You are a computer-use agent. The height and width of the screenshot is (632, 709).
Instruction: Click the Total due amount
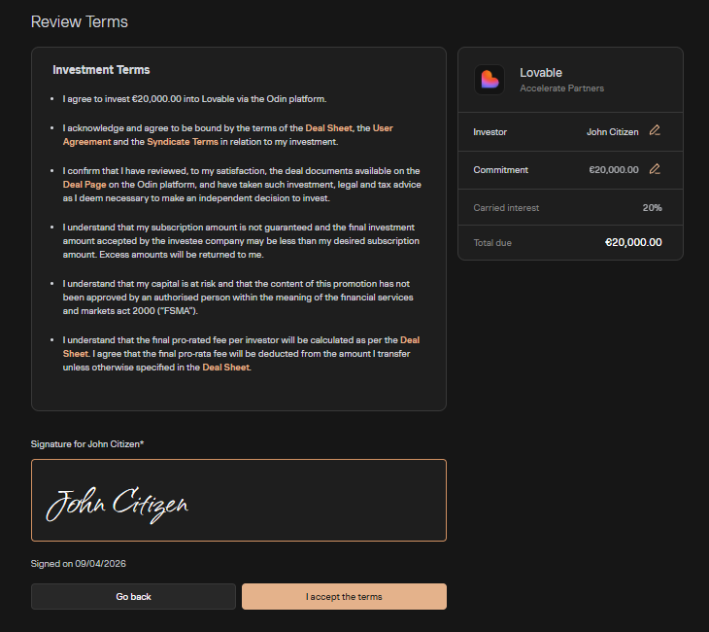pyautogui.click(x=633, y=242)
